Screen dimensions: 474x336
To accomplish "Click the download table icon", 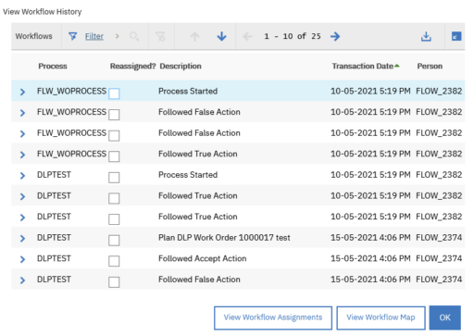I will [426, 36].
